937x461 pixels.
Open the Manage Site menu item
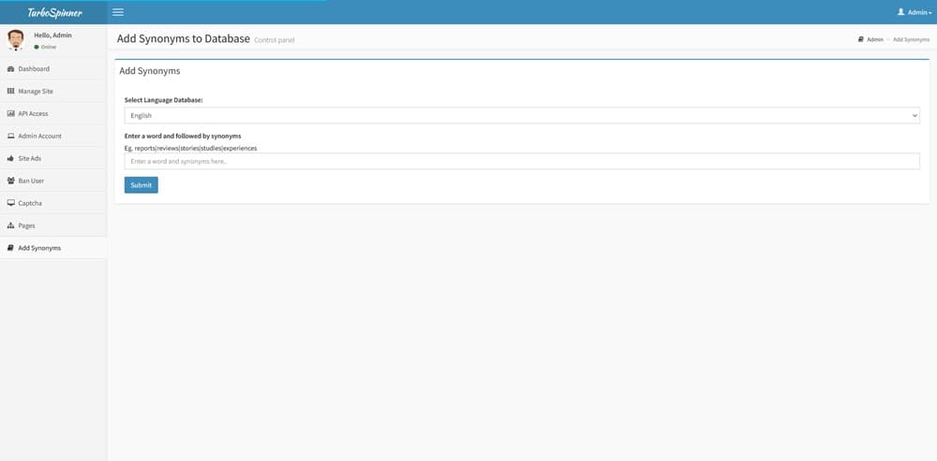click(x=36, y=92)
